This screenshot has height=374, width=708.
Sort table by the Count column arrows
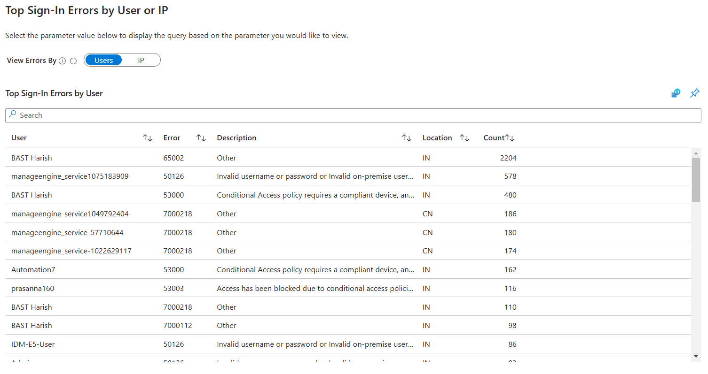510,138
